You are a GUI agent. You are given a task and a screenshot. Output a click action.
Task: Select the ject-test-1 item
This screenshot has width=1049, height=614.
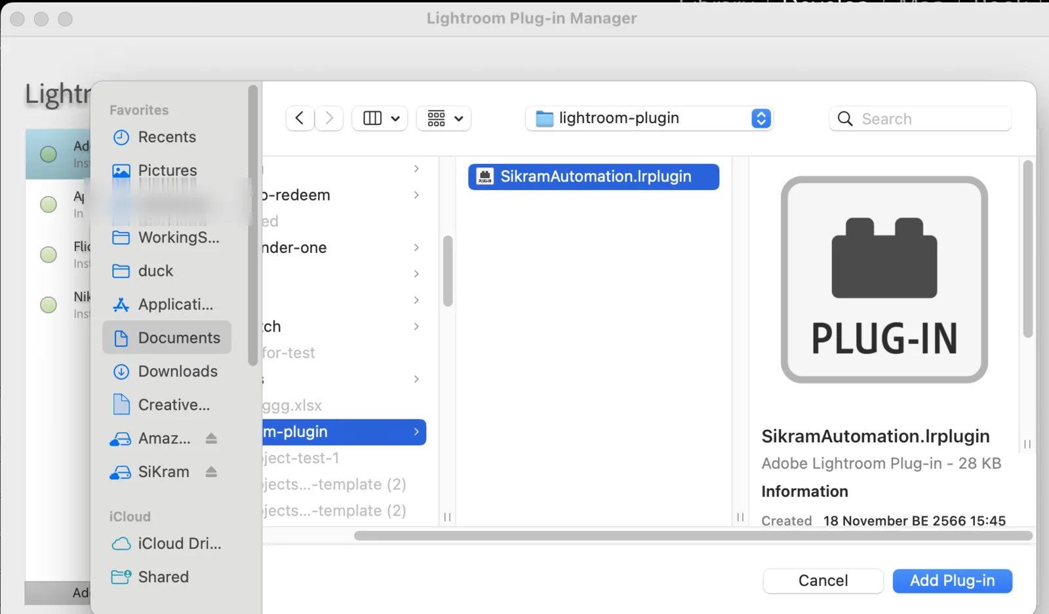pyautogui.click(x=301, y=458)
